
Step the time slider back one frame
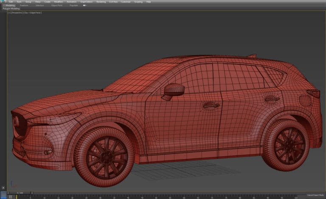pos(8,193)
